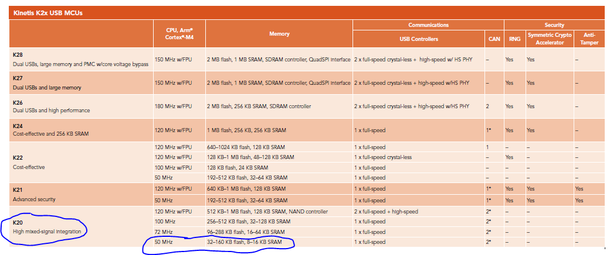The width and height of the screenshot is (610, 255).
Task: Select the "Advanced security" description
Action: [x=34, y=199]
